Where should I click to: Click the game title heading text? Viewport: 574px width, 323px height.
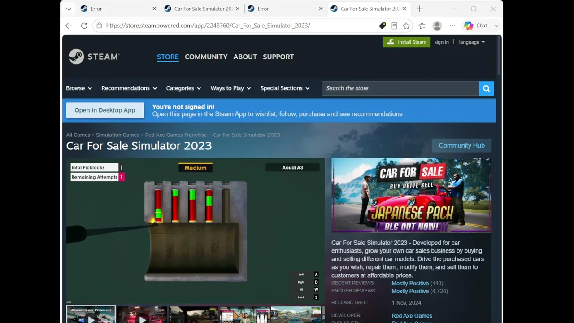139,146
